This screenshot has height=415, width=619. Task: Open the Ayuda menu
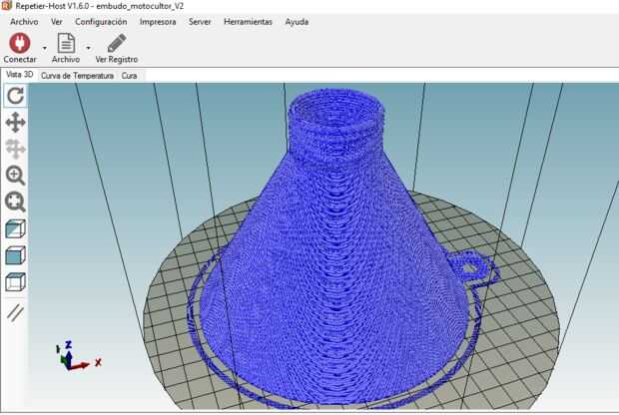coord(297,22)
